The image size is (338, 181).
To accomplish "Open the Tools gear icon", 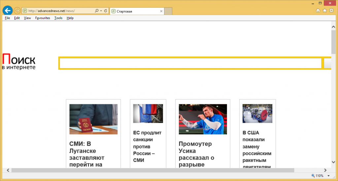I will point(331,11).
